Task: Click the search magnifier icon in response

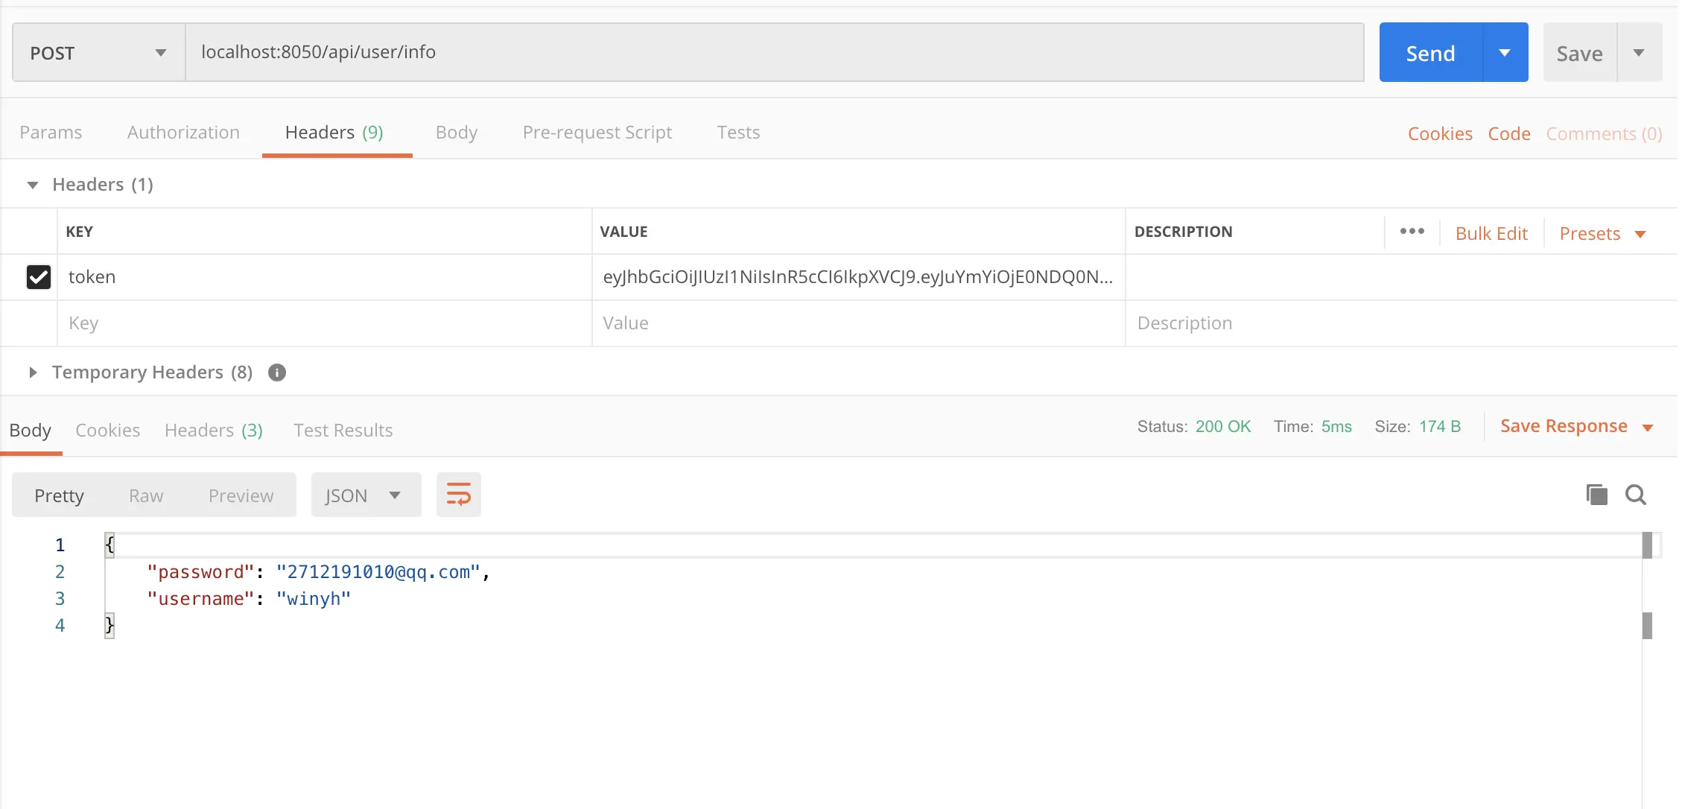Action: [x=1636, y=495]
